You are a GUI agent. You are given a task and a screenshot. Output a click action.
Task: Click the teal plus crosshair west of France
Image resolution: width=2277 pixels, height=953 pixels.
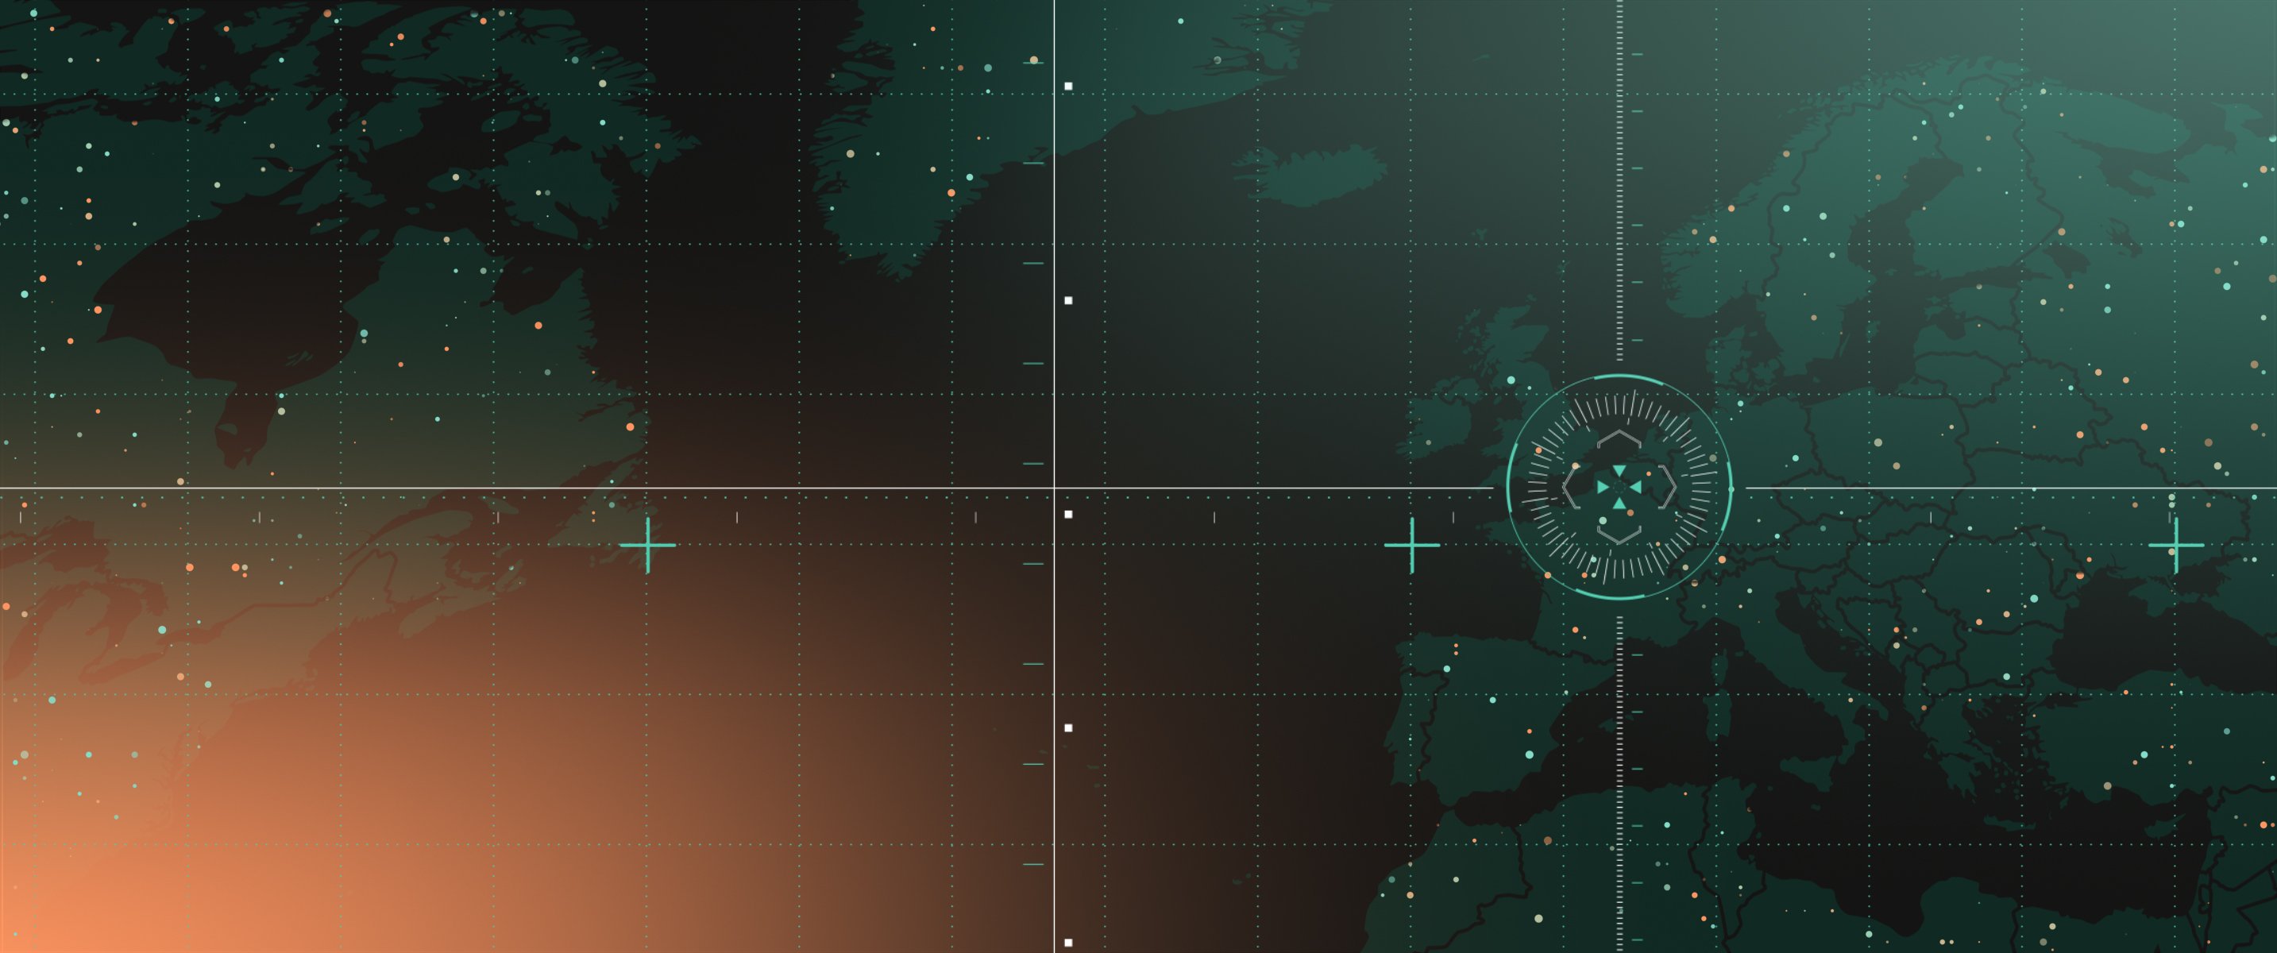pyautogui.click(x=1411, y=546)
